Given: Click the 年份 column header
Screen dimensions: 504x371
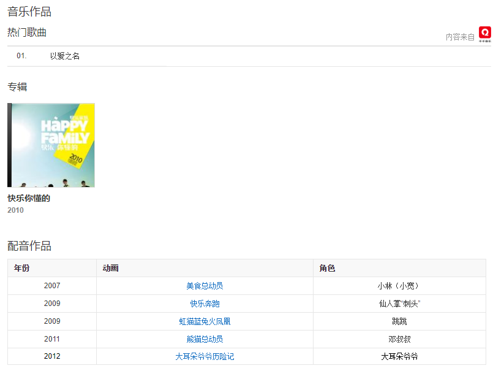Looking at the screenshot, I should point(21,269).
